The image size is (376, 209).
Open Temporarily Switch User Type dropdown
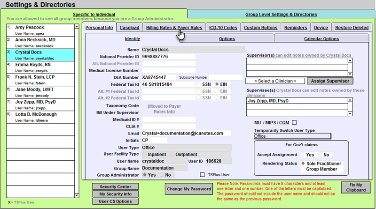[x=292, y=136]
